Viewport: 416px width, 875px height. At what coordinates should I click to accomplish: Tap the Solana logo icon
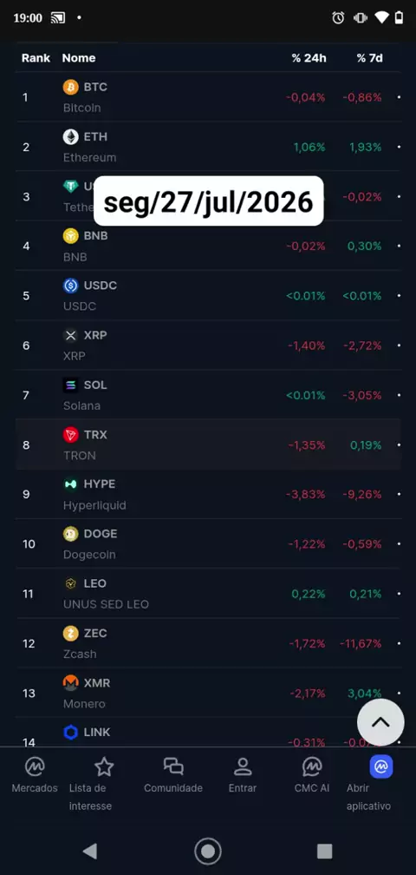coord(71,385)
